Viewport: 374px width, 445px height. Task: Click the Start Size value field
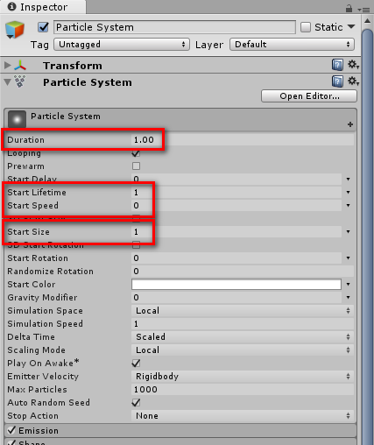[x=236, y=232]
